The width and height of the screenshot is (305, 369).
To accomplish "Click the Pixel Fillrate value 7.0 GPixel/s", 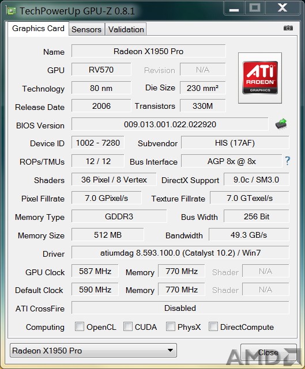I will [107, 198].
